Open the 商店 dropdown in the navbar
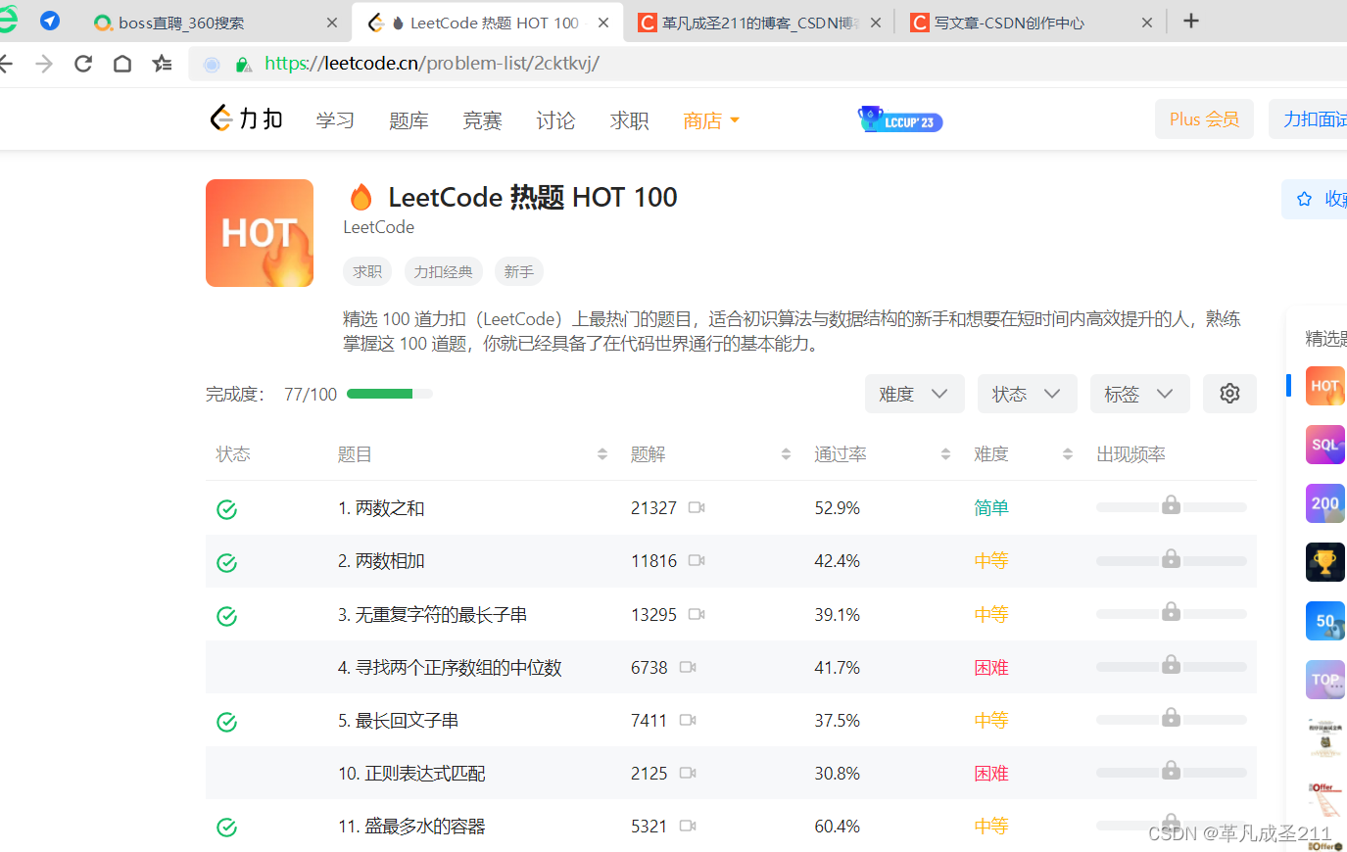 point(711,120)
